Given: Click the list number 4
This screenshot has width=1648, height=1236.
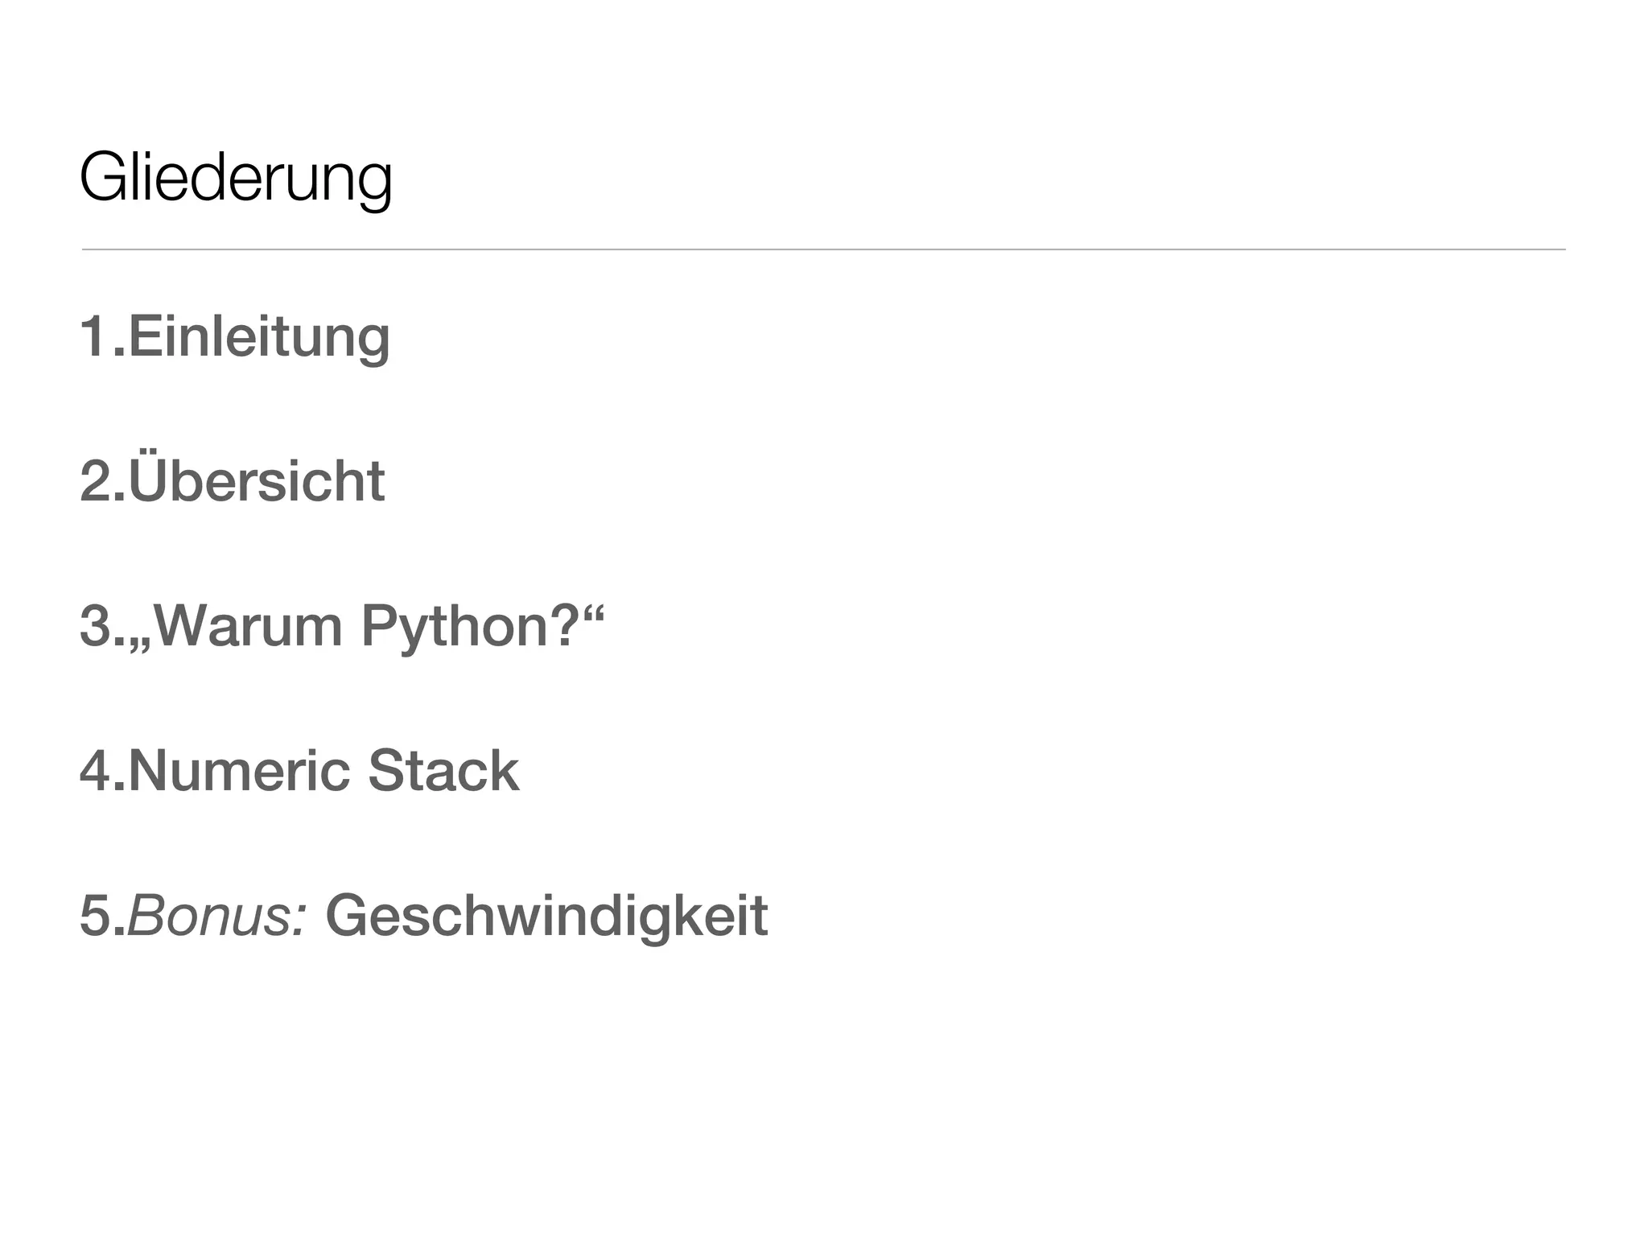Looking at the screenshot, I should (x=95, y=771).
